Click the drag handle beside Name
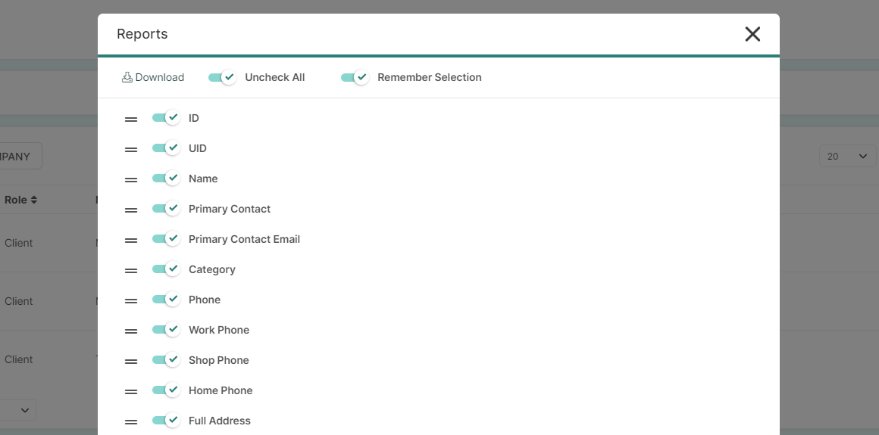The width and height of the screenshot is (879, 435). tap(130, 180)
